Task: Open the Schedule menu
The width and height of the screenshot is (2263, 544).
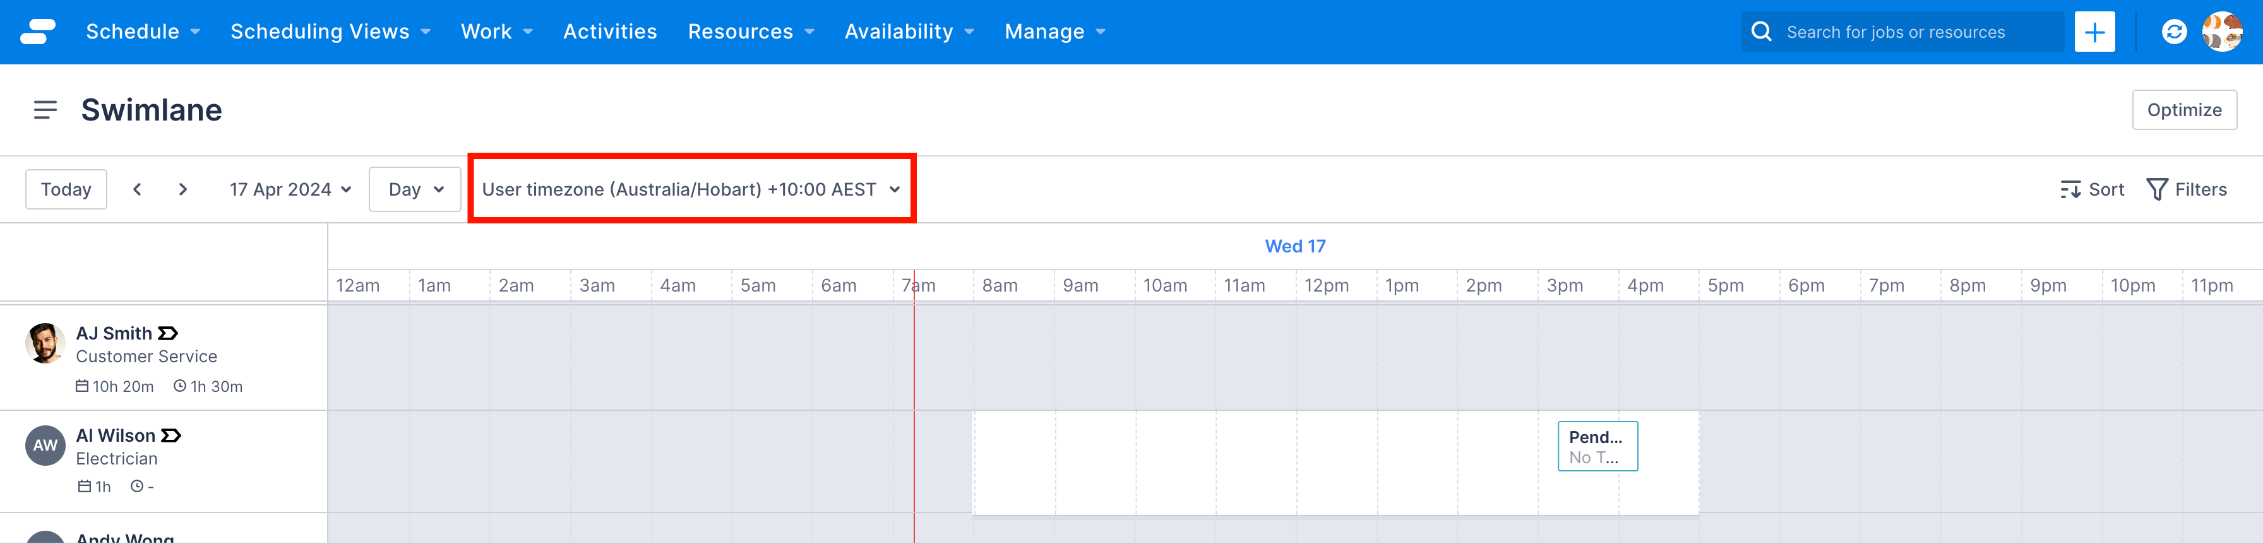Action: tap(143, 32)
